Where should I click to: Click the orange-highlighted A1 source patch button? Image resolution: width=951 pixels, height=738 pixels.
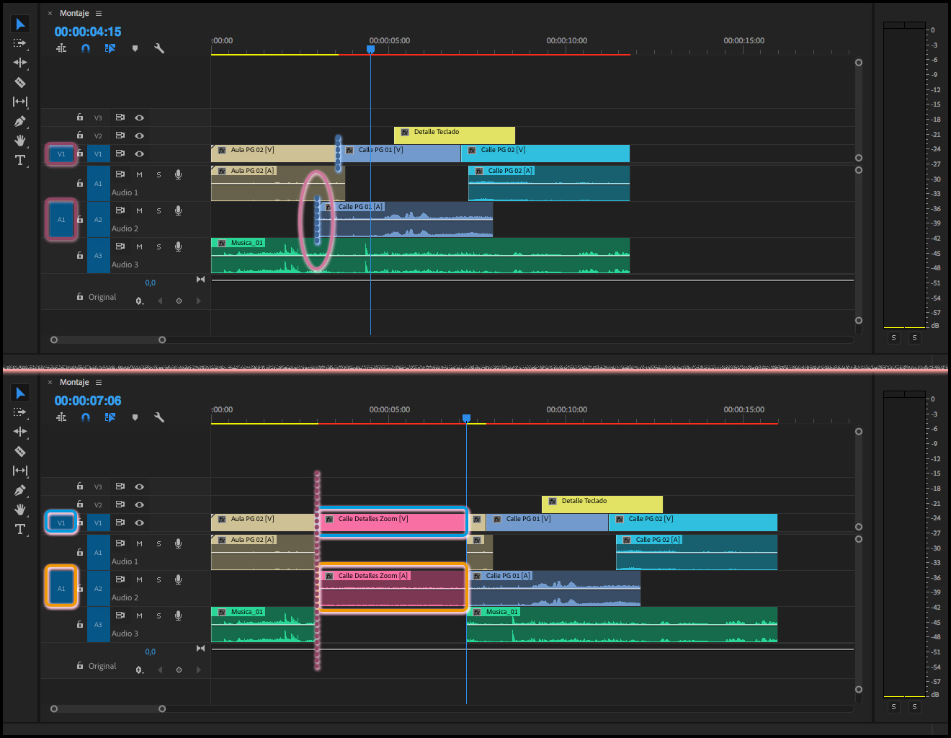[61, 588]
